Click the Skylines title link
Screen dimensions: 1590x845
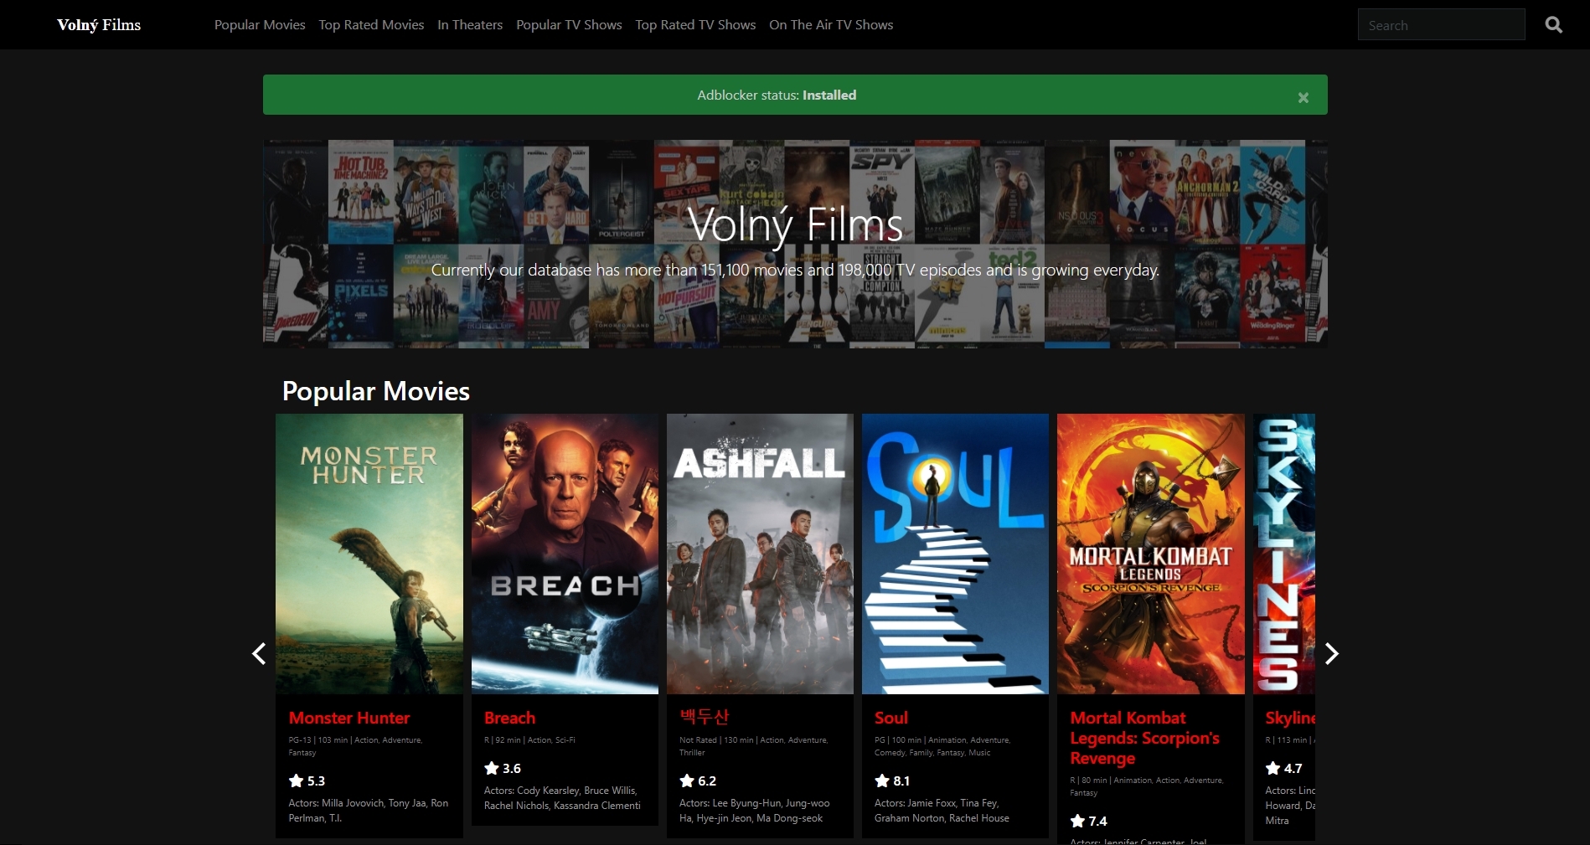point(1290,718)
